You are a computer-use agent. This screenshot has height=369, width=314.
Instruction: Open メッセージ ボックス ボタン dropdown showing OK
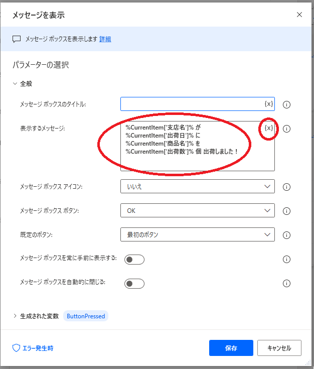tap(197, 210)
